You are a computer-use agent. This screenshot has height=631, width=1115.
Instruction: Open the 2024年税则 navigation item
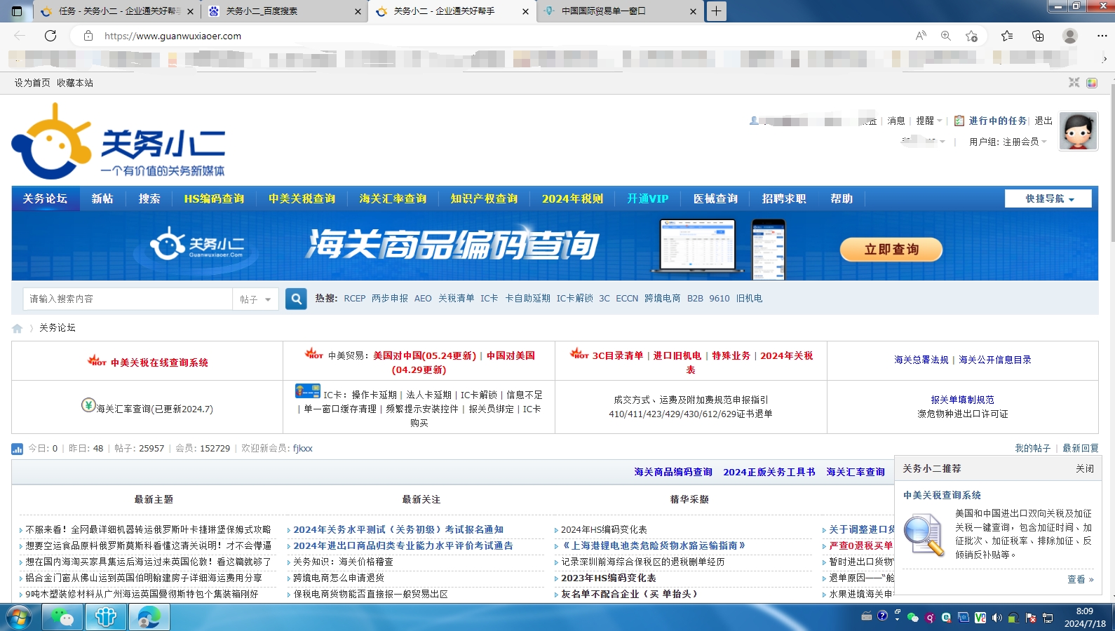point(573,198)
